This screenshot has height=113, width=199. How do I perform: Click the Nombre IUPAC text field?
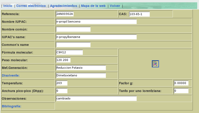(x=96, y=22)
